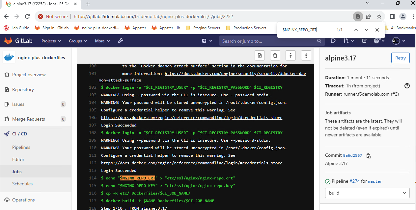This screenshot has height=210, width=416.
Task: Share this page icon in address bar
Action: tap(369, 16)
